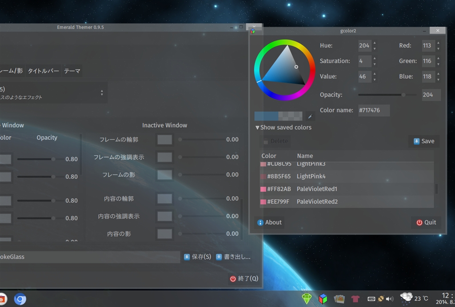Click the hue ring of the color wheel
The image size is (455, 307).
click(284, 42)
